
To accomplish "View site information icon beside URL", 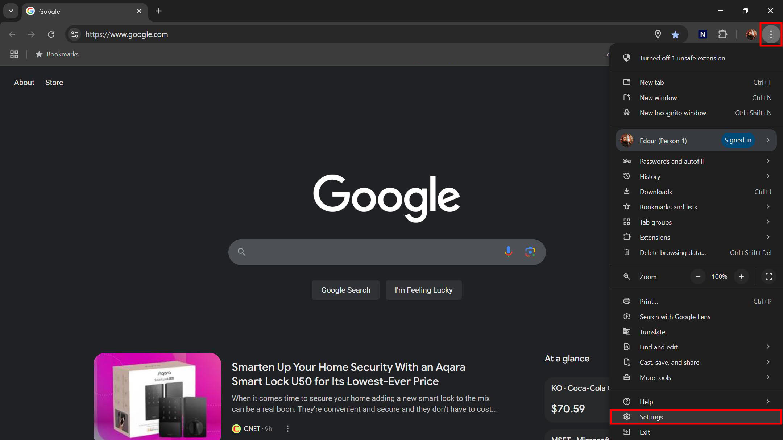I will point(75,34).
